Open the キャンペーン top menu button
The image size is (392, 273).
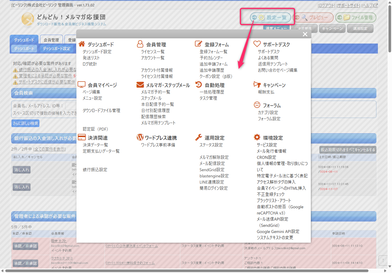click(x=332, y=29)
